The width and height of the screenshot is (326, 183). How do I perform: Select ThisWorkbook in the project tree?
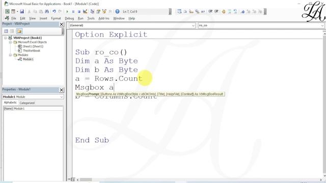click(32, 51)
